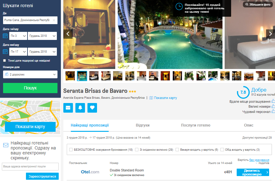Screen dimensions: 275x181
Task: Expand the guests dropdown 2 дорослих
Action: (x=30, y=75)
